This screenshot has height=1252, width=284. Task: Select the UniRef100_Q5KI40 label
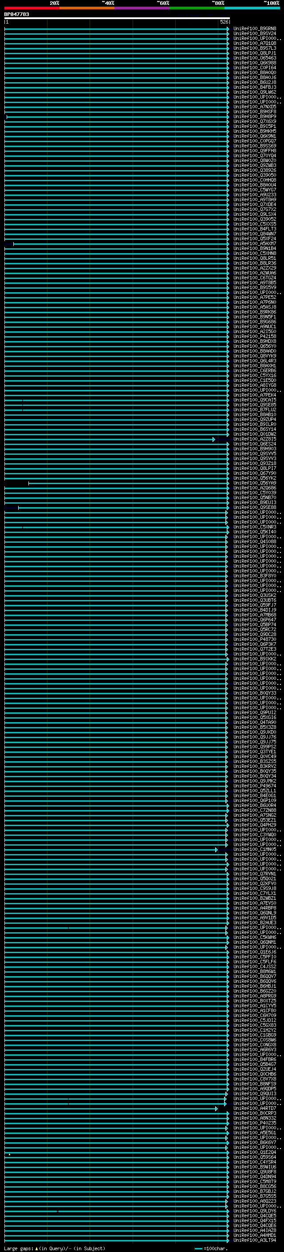pyautogui.click(x=255, y=532)
